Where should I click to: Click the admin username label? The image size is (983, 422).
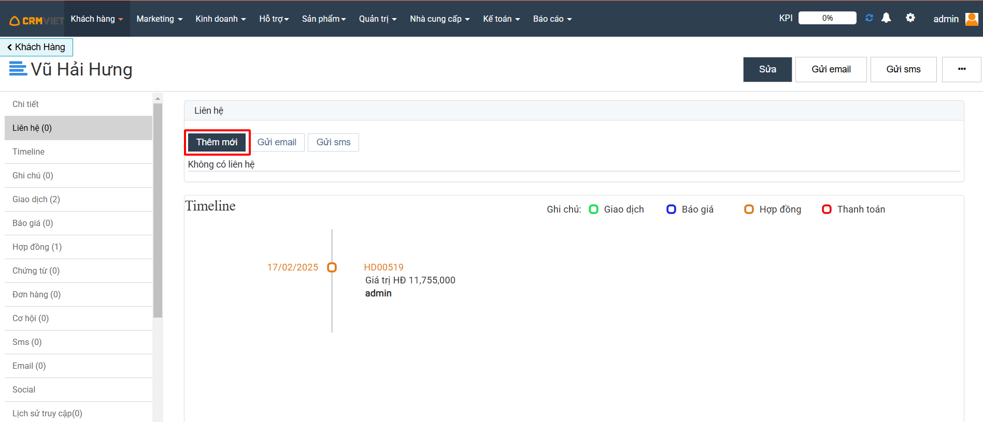946,19
